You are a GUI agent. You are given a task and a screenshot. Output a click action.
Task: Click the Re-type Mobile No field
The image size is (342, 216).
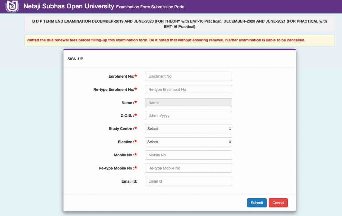[188, 168]
